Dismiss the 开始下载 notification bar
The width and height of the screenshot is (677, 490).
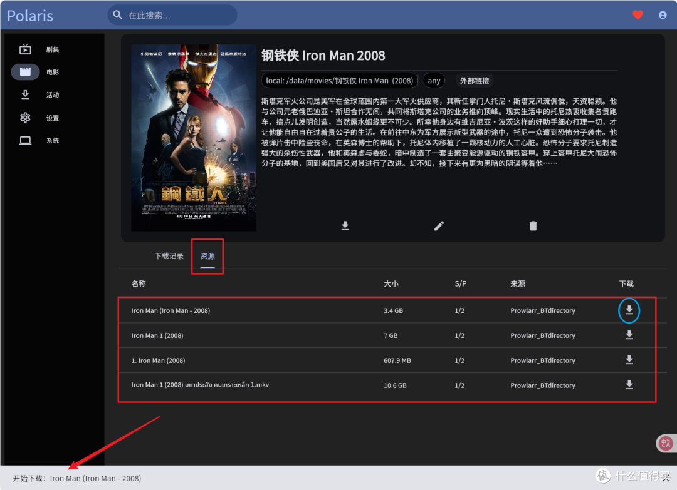(x=665, y=478)
